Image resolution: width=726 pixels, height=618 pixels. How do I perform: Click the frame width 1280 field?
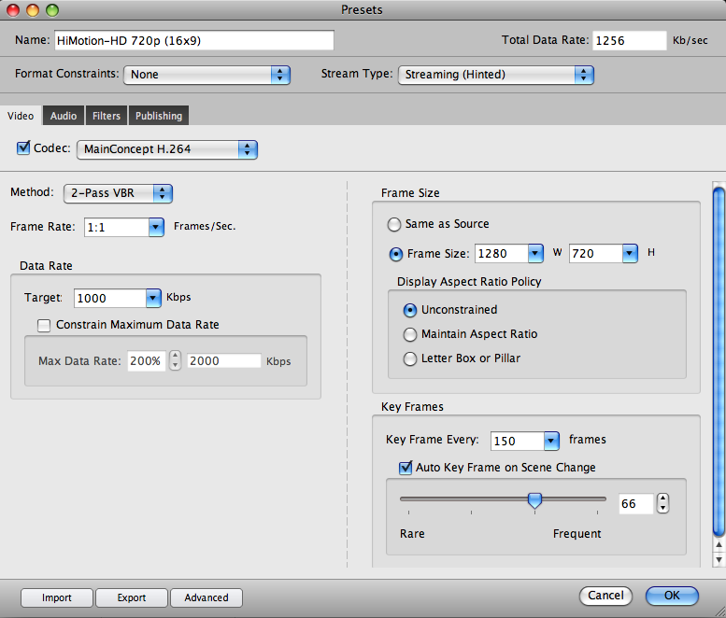(502, 254)
